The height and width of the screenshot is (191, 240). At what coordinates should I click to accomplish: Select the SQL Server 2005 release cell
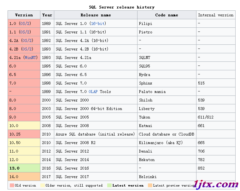(x=96, y=117)
